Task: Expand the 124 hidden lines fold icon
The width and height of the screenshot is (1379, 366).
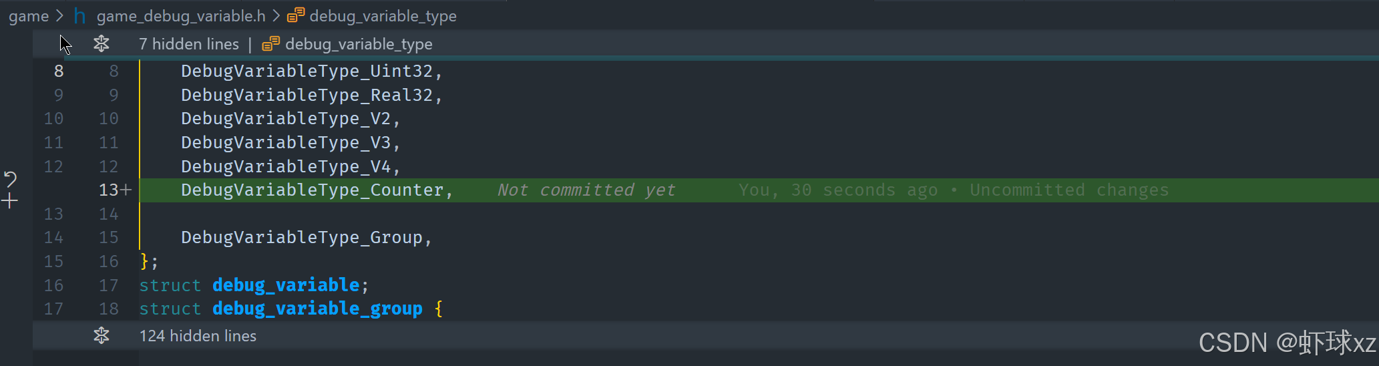Action: [x=102, y=335]
